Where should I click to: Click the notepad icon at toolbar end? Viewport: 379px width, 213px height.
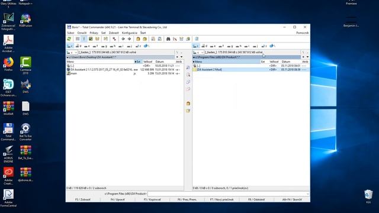click(197, 39)
